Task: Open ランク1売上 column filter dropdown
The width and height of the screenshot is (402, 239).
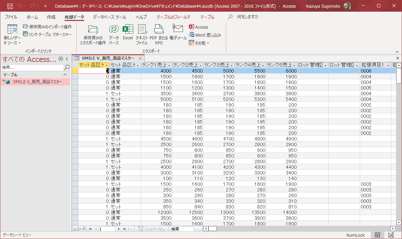Action: 169,65
